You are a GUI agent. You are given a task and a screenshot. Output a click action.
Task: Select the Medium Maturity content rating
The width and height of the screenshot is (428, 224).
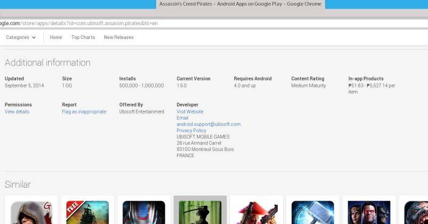coord(309,85)
